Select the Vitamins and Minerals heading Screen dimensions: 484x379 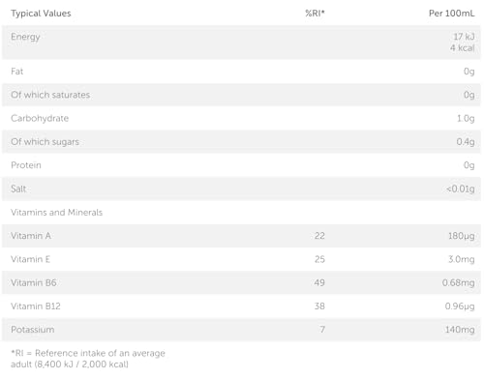[x=56, y=212]
